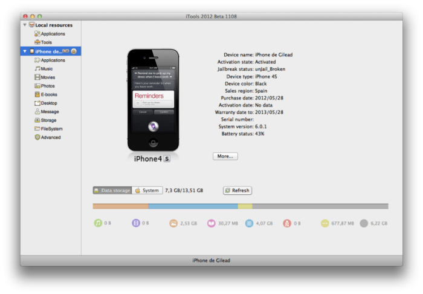Open the Desktop icon in sidebar
The width and height of the screenshot is (423, 294).
tap(37, 103)
